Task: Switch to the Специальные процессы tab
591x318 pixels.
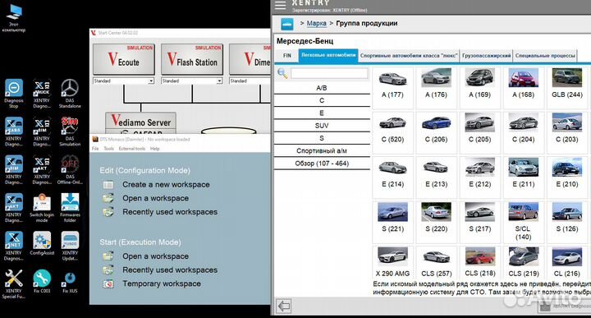Action: [545, 55]
